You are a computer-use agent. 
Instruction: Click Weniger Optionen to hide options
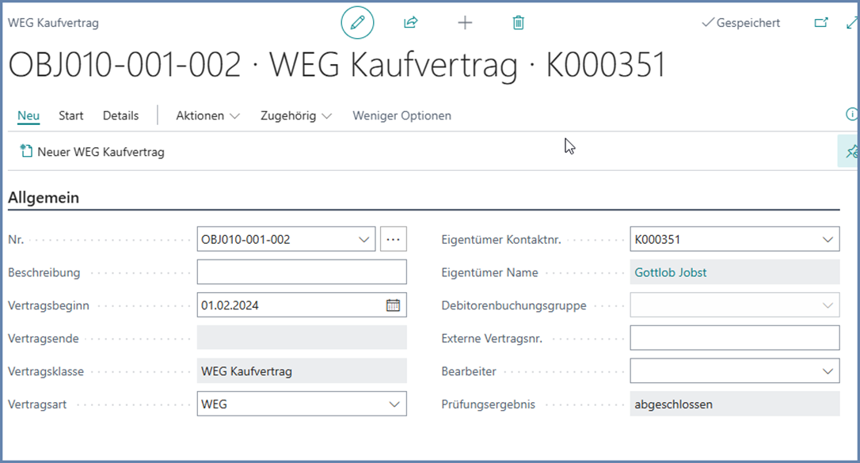[401, 116]
